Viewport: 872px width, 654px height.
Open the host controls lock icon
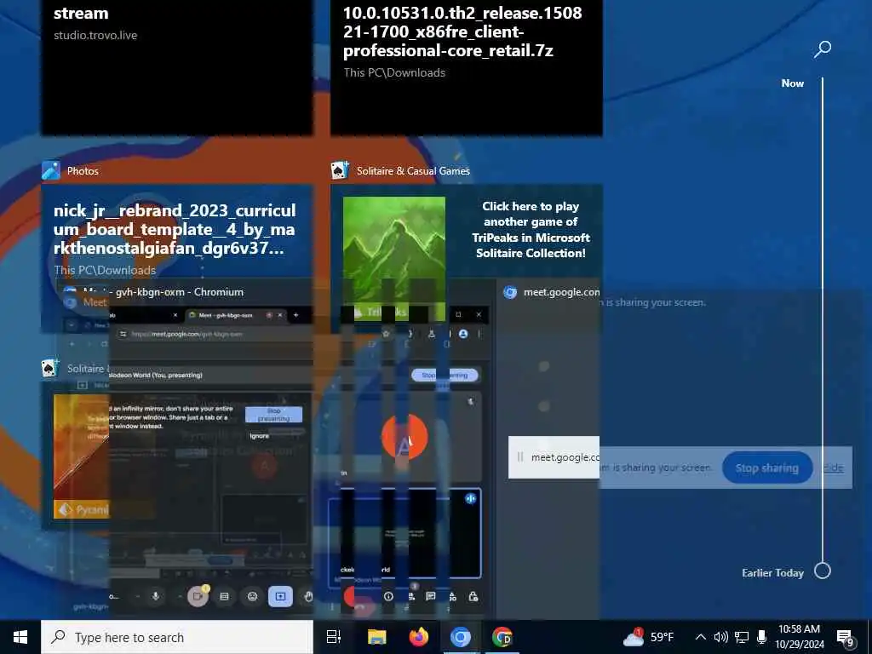click(x=473, y=596)
